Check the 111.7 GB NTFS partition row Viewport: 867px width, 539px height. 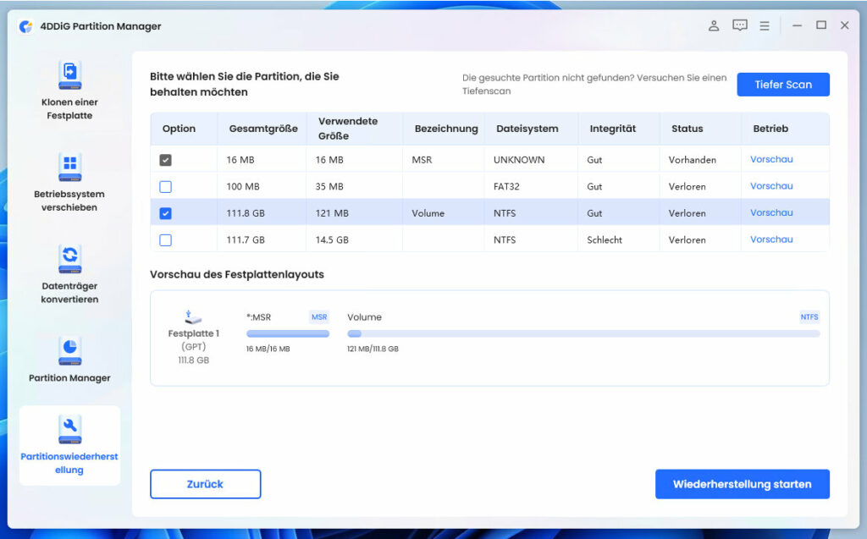tap(165, 239)
